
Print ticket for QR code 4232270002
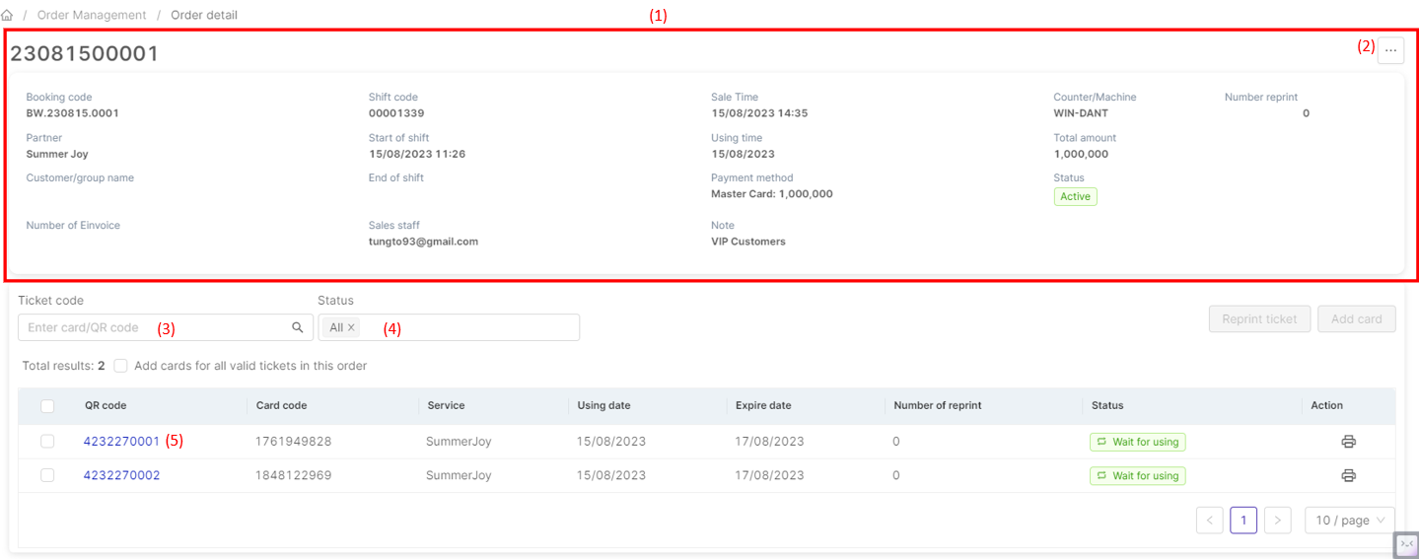pos(1348,475)
